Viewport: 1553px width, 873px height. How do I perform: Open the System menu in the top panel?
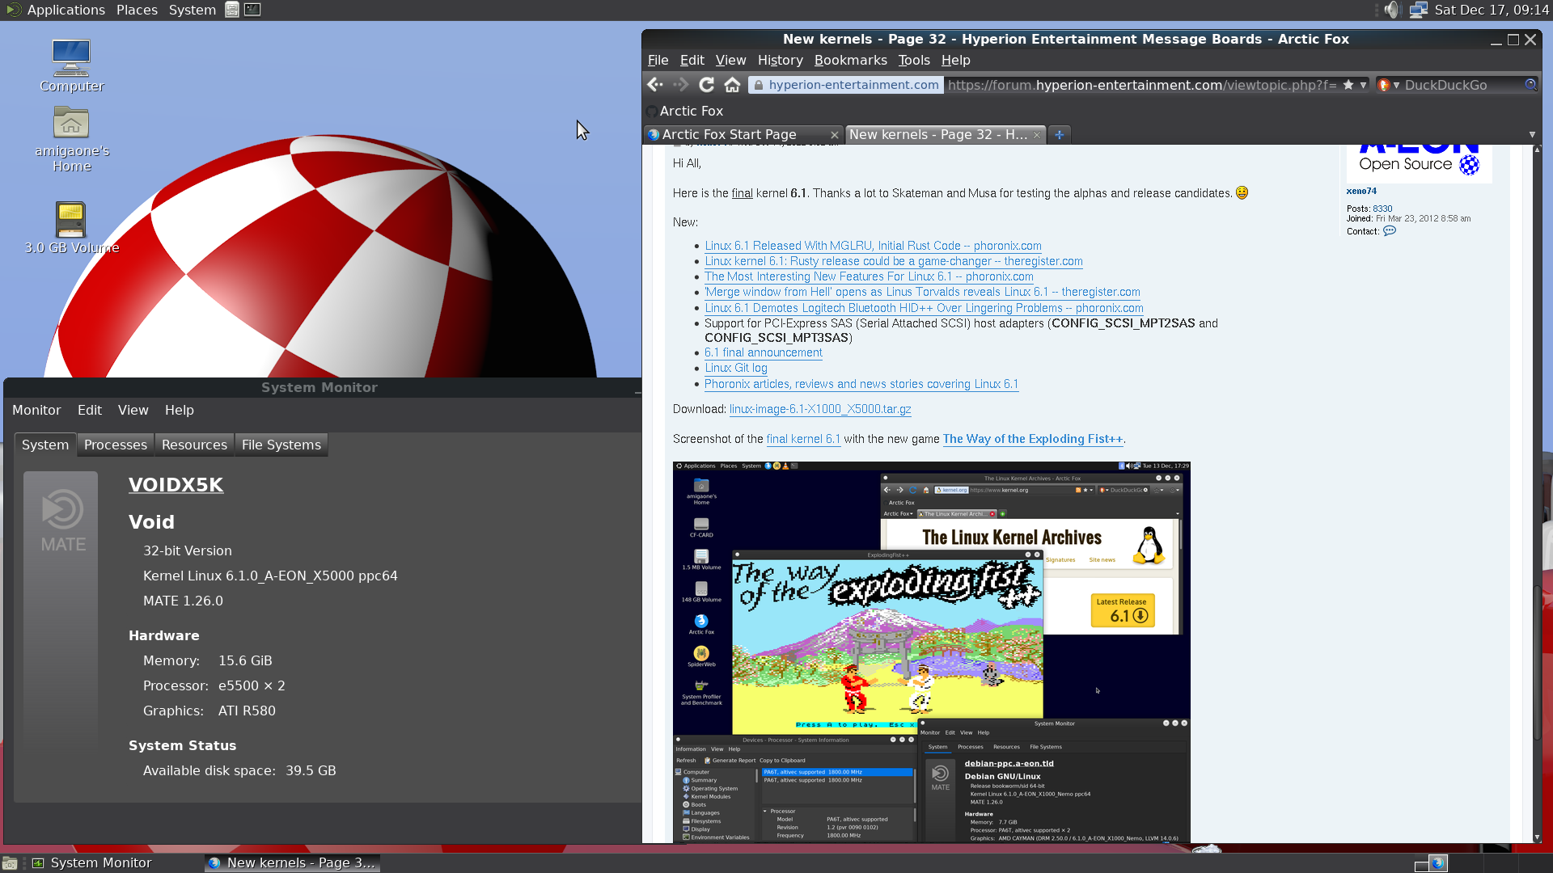click(192, 10)
